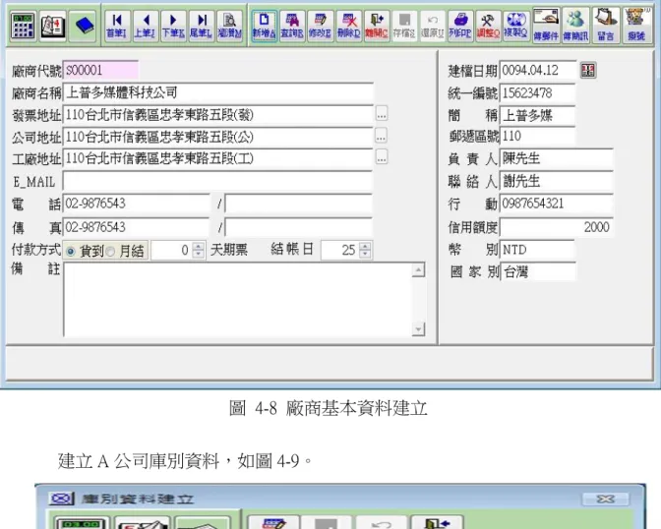
Task: Open date picker beside 建檔日期
Action: click(x=588, y=70)
